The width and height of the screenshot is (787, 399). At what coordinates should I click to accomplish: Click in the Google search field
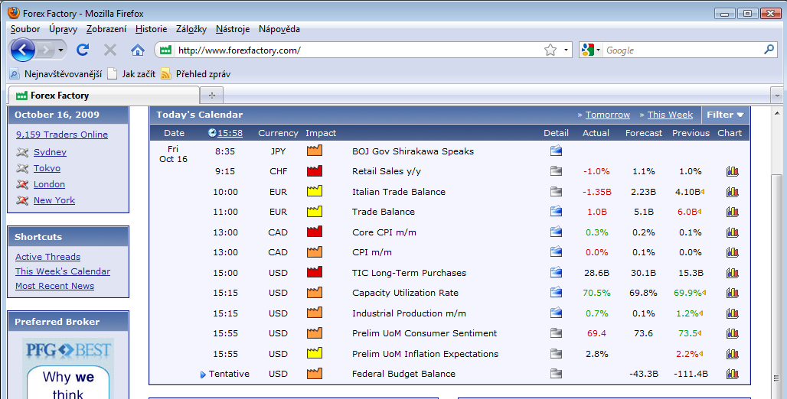coord(681,50)
